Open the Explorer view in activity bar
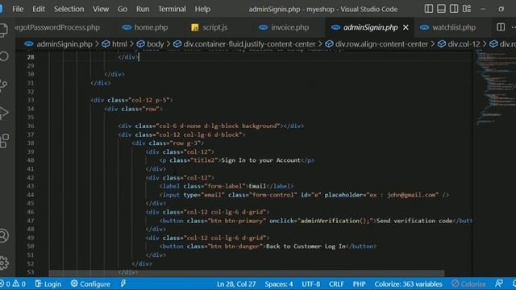Viewport: 516px width, 290px height. tap(4, 31)
